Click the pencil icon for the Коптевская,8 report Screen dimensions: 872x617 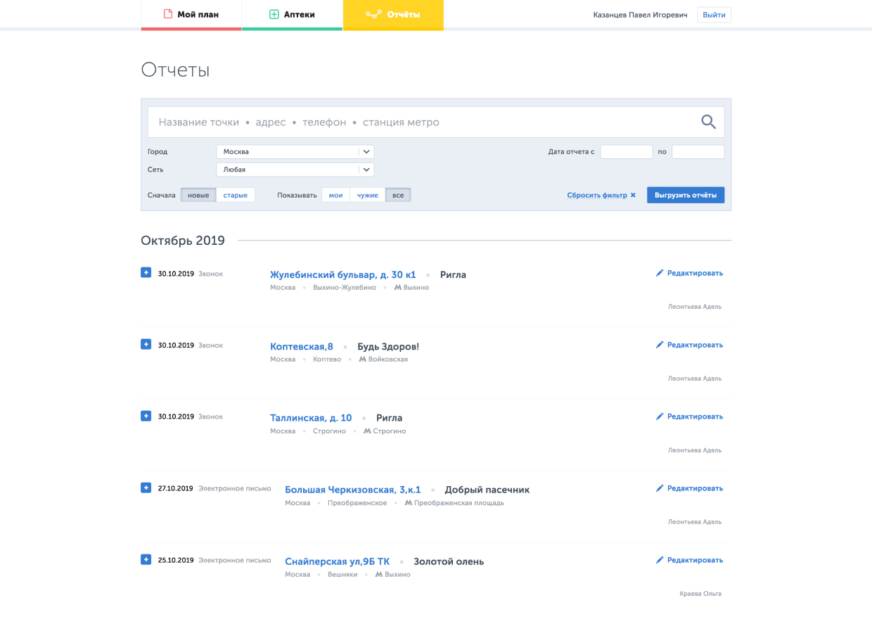click(x=660, y=345)
